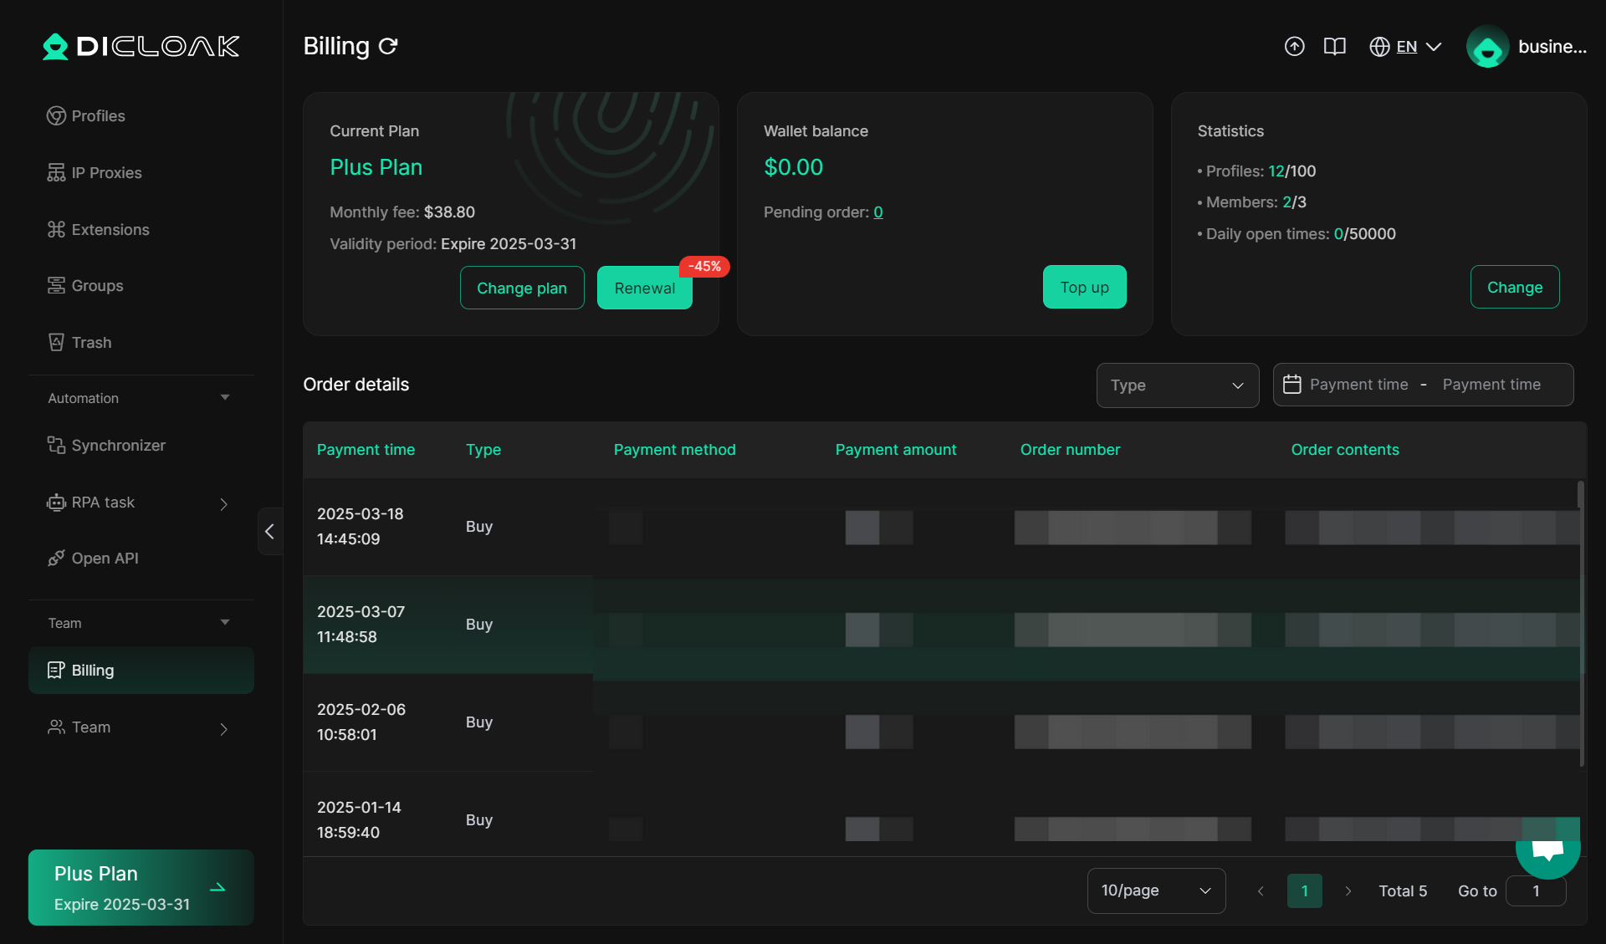Click calendar icon in Payment time filter
This screenshot has height=944, width=1606.
pyautogui.click(x=1291, y=385)
